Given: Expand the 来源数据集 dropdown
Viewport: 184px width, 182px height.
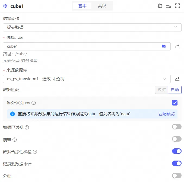Looking at the screenshot, I should coord(87,79).
